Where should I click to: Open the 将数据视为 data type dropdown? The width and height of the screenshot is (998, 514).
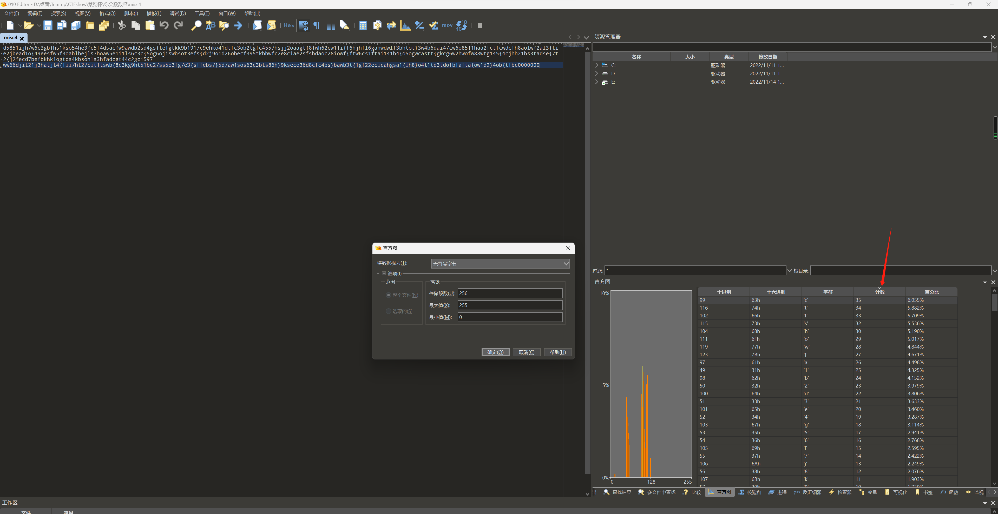click(x=500, y=264)
